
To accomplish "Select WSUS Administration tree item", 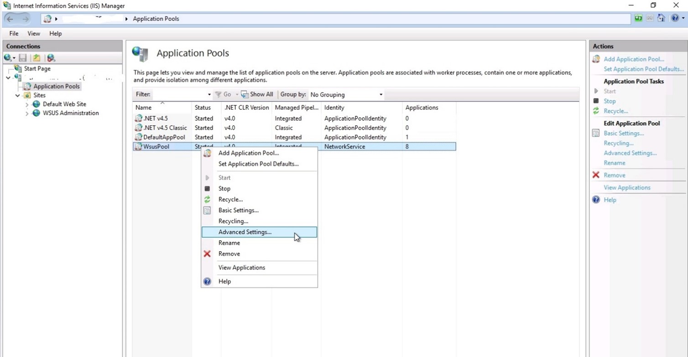I will click(71, 113).
